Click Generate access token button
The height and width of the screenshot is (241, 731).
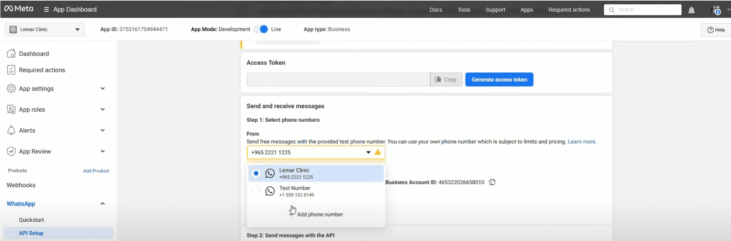pyautogui.click(x=499, y=80)
